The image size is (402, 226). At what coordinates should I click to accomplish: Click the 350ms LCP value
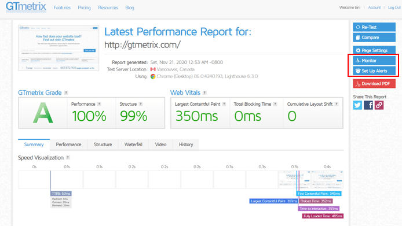pyautogui.click(x=196, y=116)
